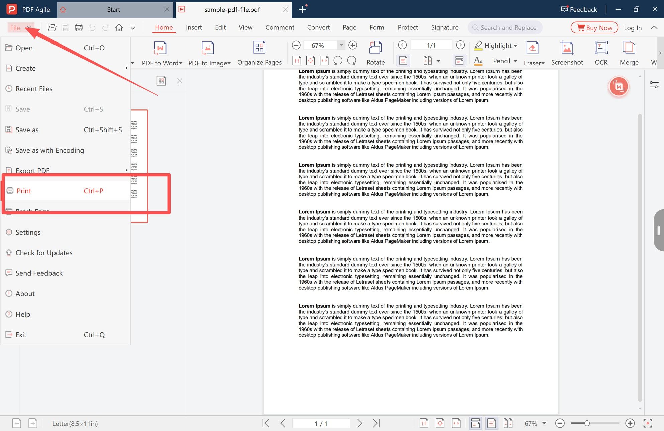Select Save as in File menu
The height and width of the screenshot is (431, 664).
[x=66, y=130]
